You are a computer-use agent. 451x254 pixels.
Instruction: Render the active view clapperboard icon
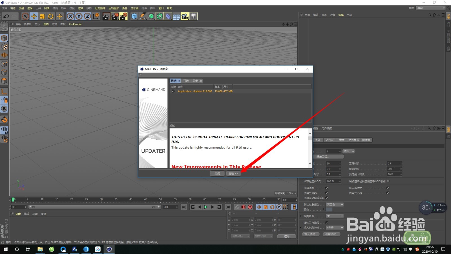[x=106, y=16]
